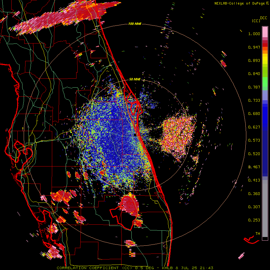Screen dimensions: 270x270
Task: Select the 0.307 scale value
Action: point(254,207)
